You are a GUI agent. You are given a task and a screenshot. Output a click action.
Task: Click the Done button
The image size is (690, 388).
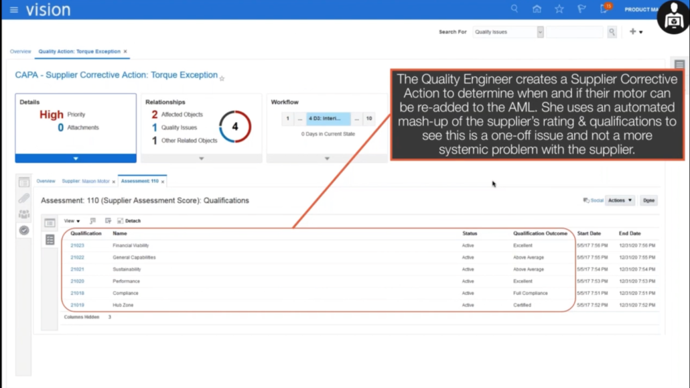coord(648,200)
